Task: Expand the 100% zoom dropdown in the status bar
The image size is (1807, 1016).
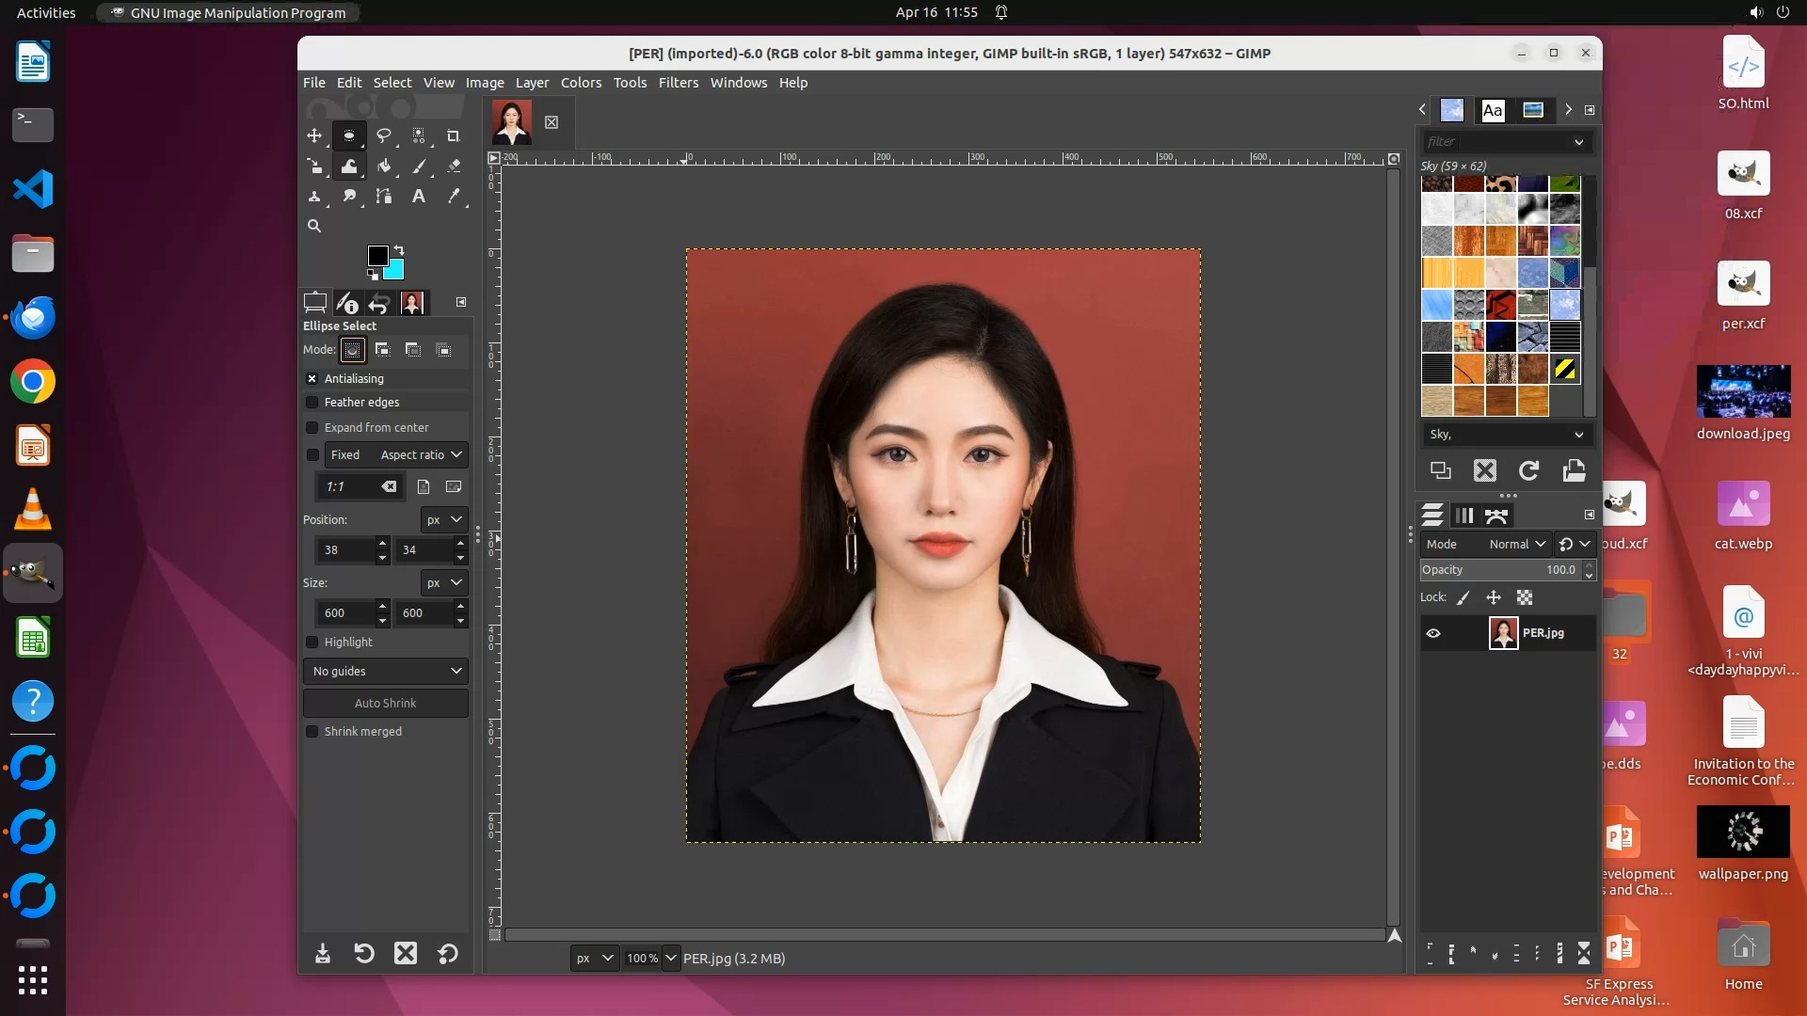Action: 670,959
